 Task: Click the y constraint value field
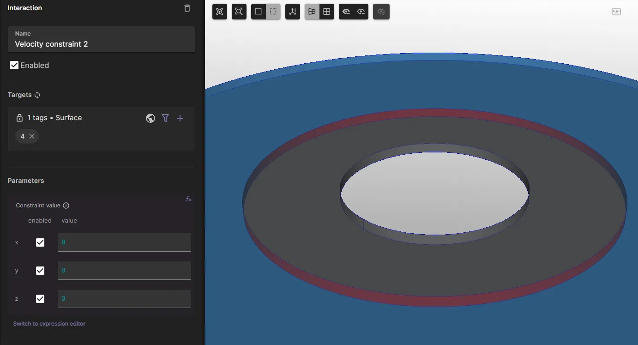[124, 271]
